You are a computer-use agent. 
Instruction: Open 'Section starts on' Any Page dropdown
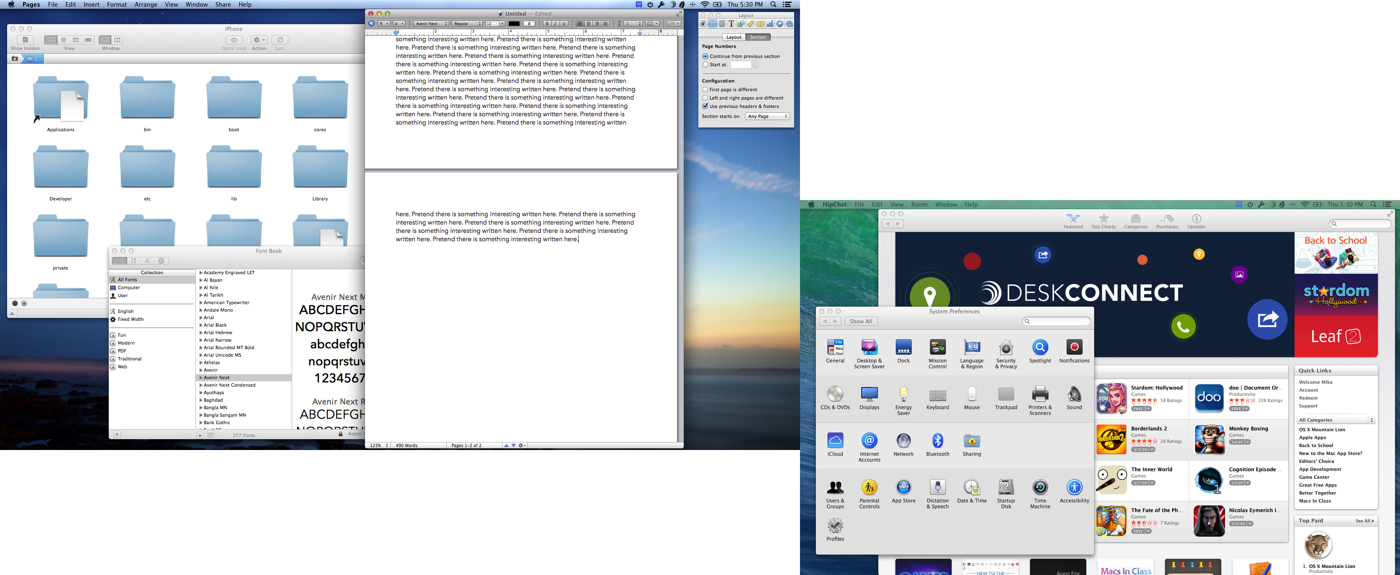click(767, 116)
